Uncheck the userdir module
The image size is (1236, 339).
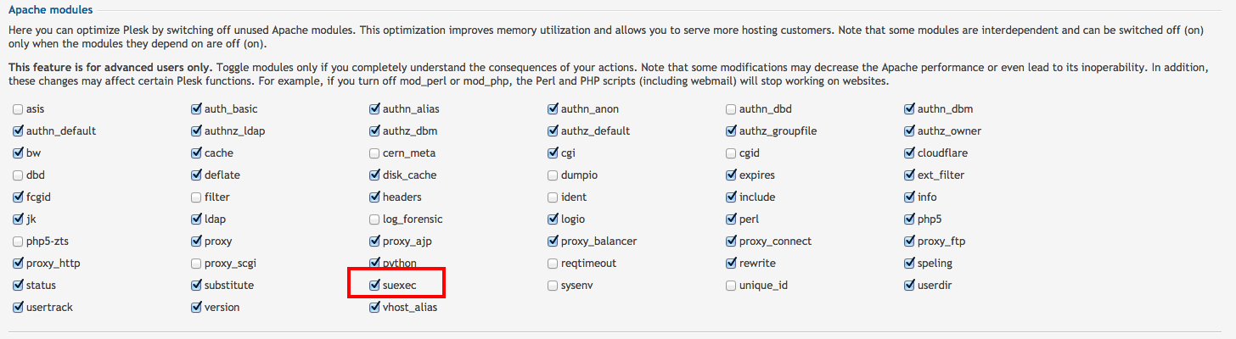click(910, 286)
